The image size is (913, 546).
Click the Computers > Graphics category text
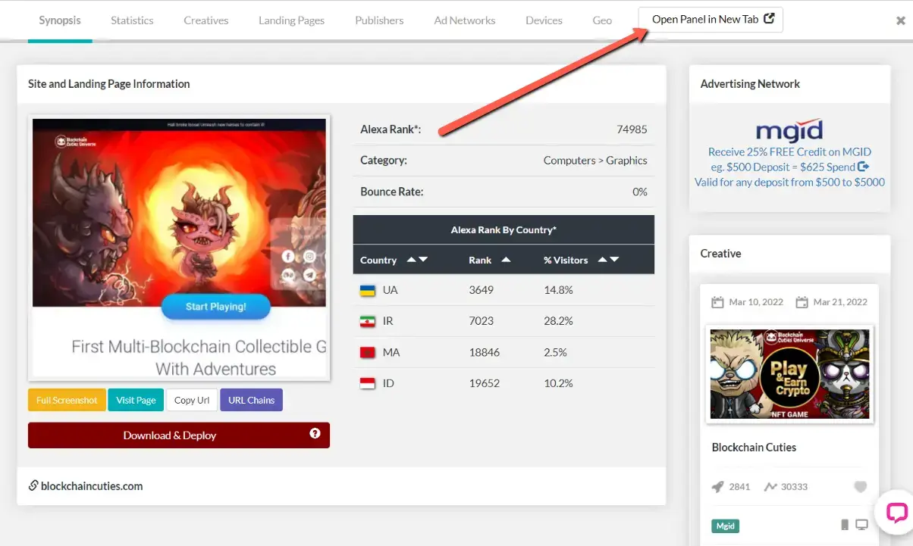[x=595, y=161]
